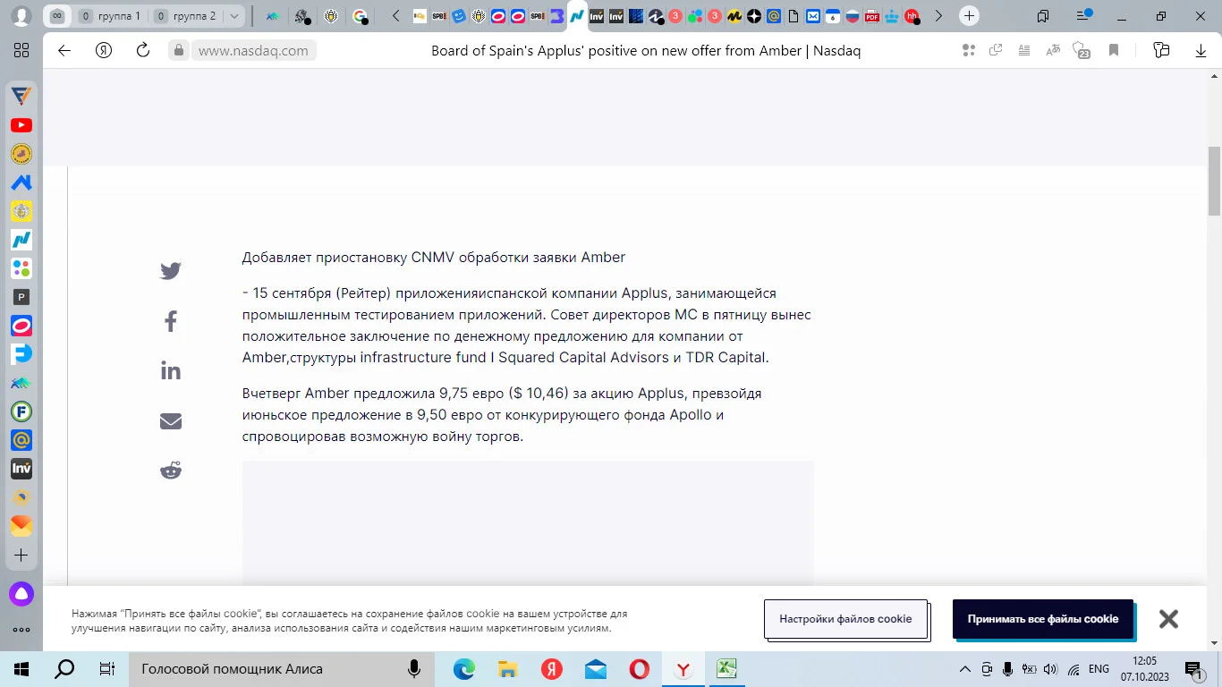Switch to the Google pinned tab
The image size is (1222, 687).
coord(360,16)
